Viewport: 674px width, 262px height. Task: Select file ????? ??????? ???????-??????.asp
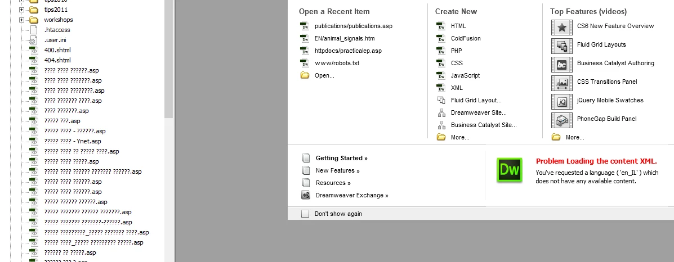tap(88, 222)
